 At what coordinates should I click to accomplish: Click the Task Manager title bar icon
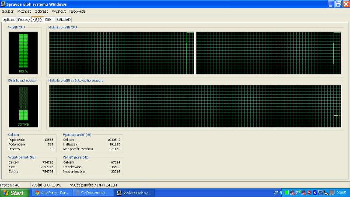pyautogui.click(x=3, y=4)
